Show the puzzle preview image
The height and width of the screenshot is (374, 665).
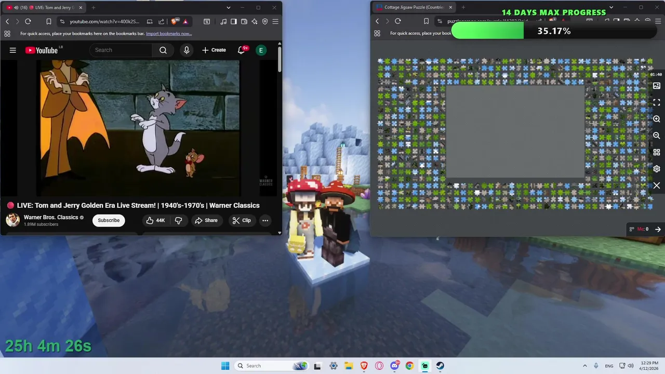click(x=657, y=86)
